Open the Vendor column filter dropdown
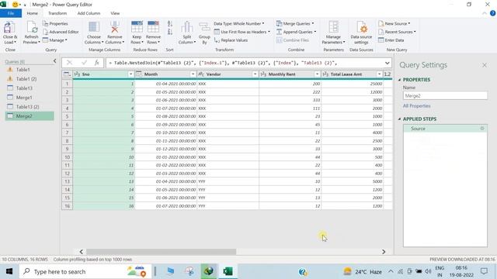Viewport: 497px width, 279px height. (255, 74)
